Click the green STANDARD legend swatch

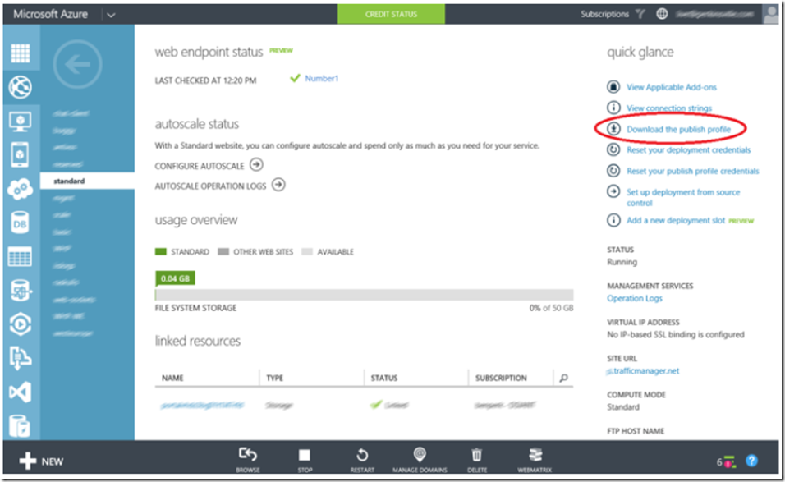click(161, 251)
